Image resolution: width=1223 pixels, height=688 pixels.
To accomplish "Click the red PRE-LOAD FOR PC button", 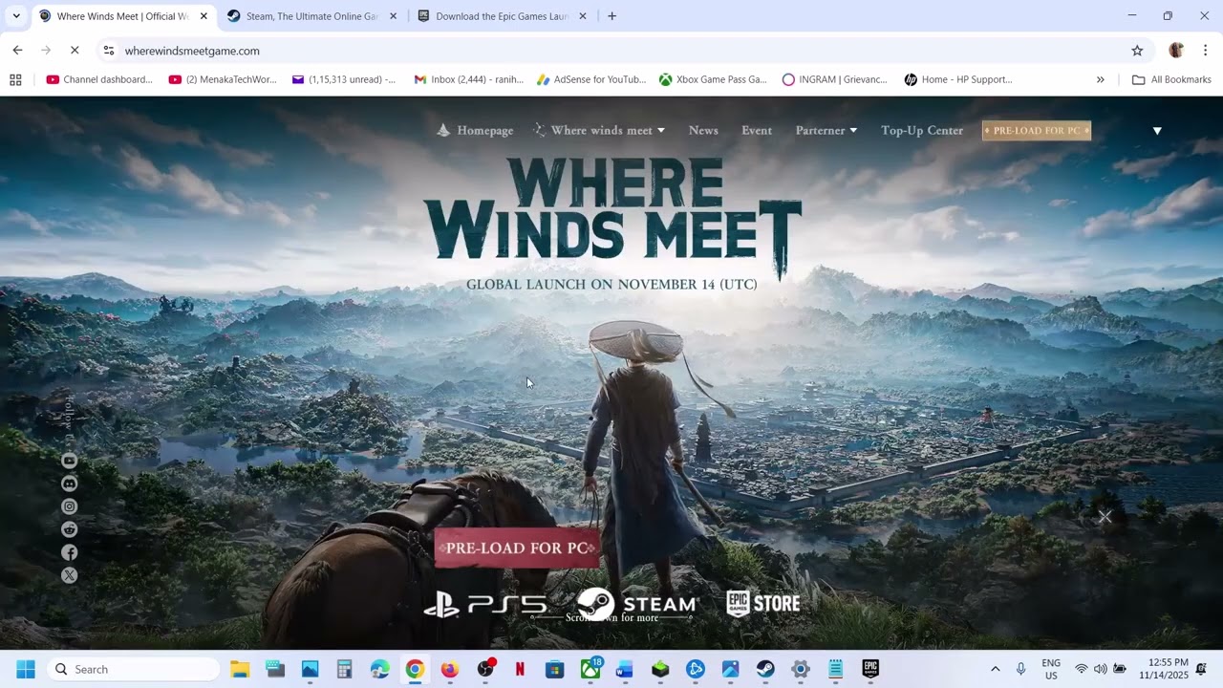I will pyautogui.click(x=517, y=548).
